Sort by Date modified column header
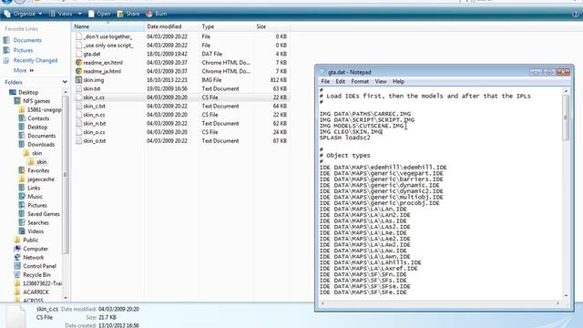Screen dimensions: 583x328 pos(171,26)
